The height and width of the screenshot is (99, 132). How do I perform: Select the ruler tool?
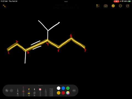click(51, 92)
